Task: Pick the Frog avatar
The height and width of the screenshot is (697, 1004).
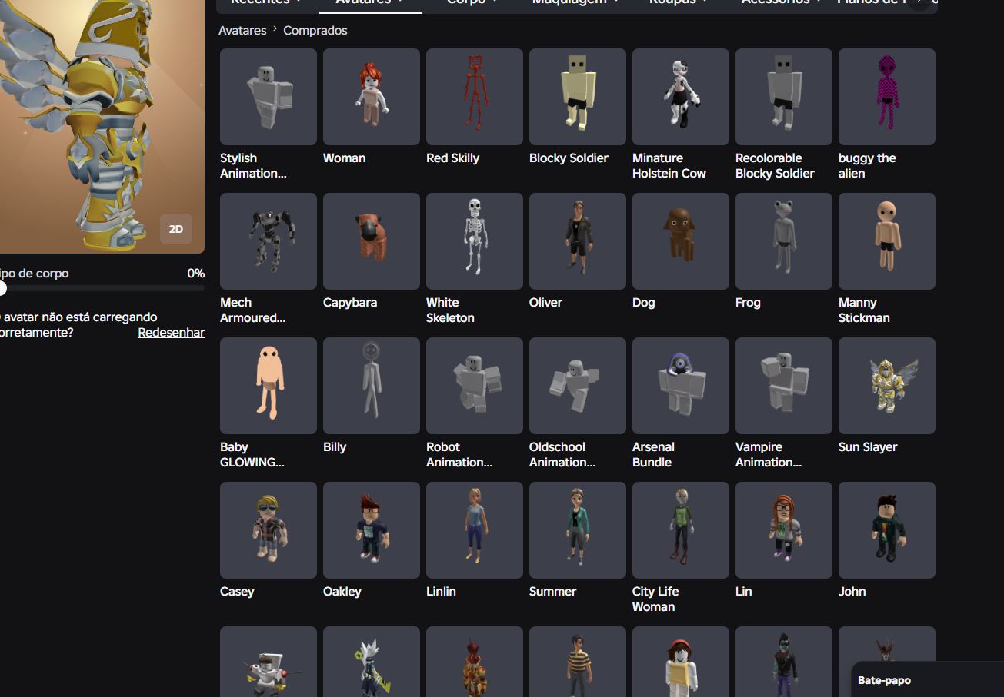Action: pyautogui.click(x=784, y=241)
